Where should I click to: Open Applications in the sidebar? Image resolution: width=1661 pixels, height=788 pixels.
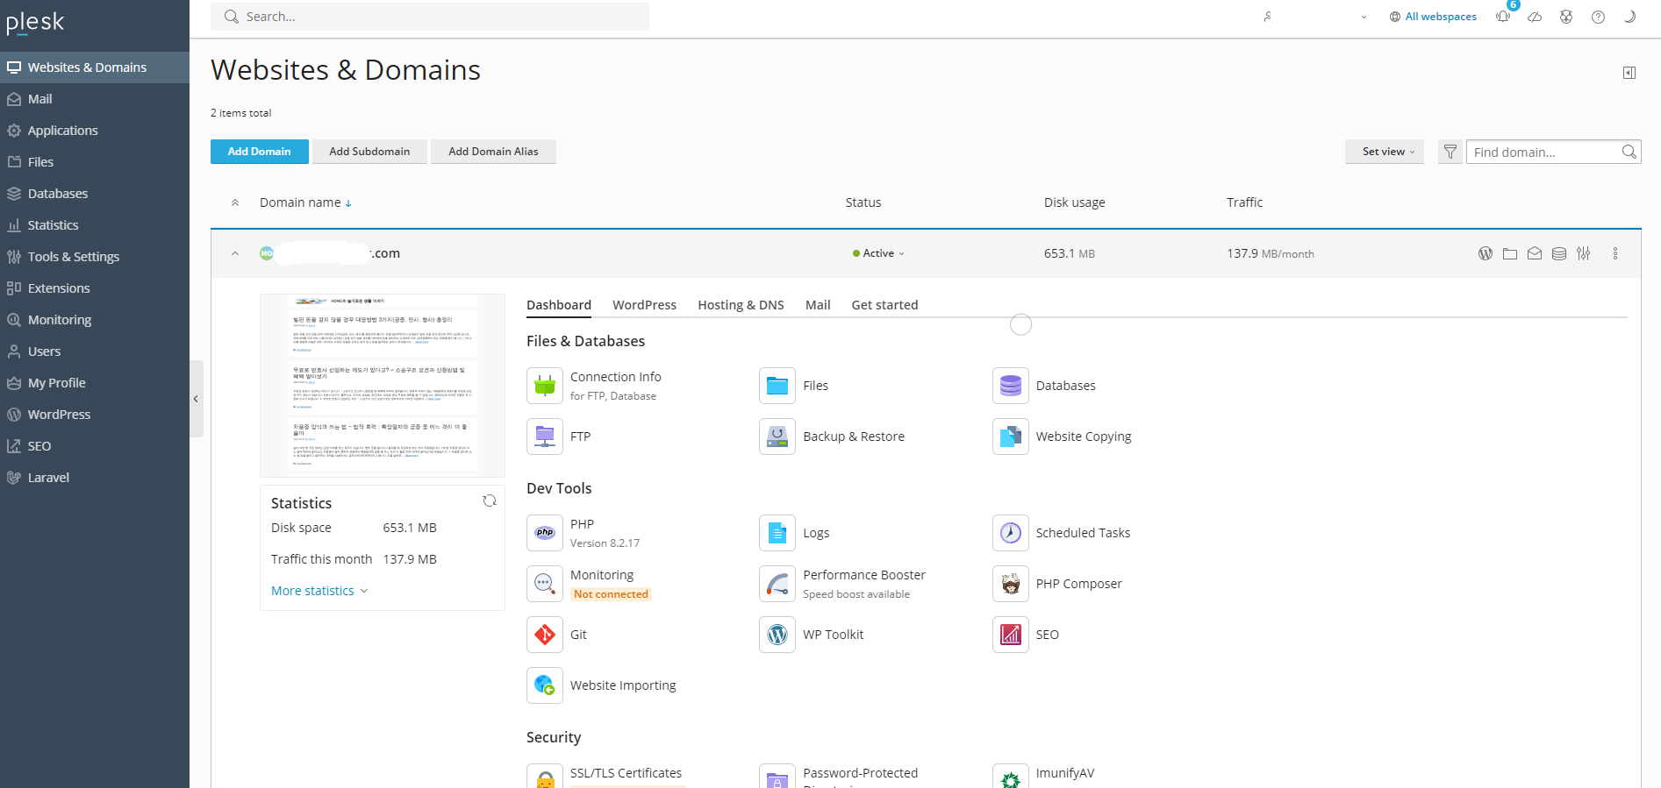click(95, 131)
